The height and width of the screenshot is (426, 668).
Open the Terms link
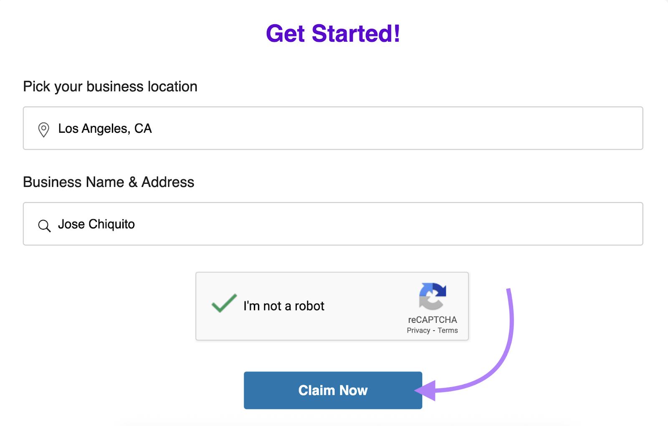click(x=447, y=330)
